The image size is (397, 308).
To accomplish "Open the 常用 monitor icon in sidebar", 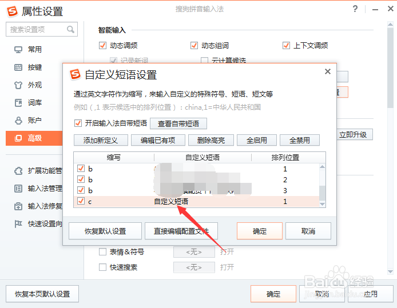I will coord(18,50).
